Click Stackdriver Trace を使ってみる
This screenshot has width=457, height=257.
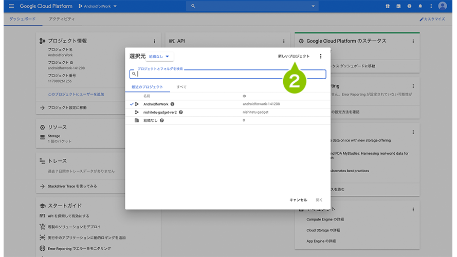click(x=72, y=186)
